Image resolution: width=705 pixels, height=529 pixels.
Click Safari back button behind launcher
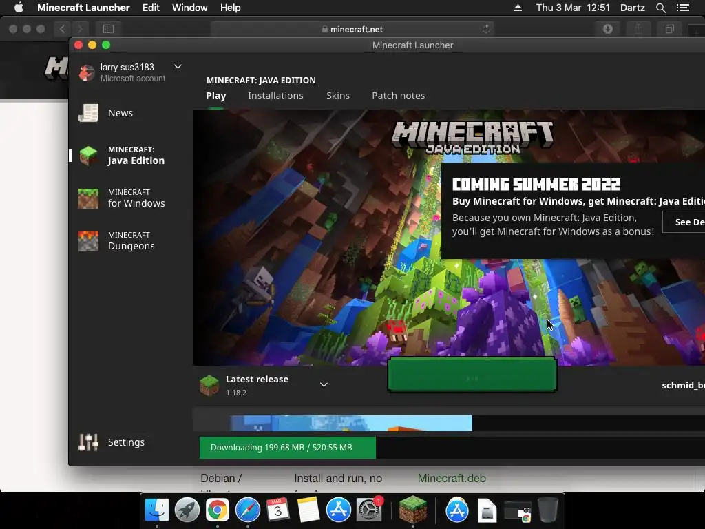point(62,29)
